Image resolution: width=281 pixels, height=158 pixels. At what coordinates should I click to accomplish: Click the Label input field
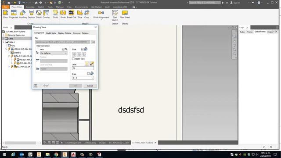[83, 68]
